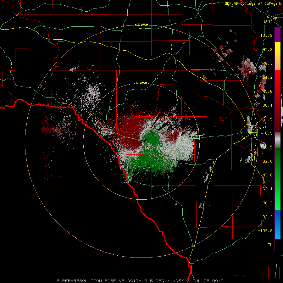Image resolution: width=283 pixels, height=283 pixels.
Task: Click the -94.2 velocity scale value
Action: click(266, 217)
